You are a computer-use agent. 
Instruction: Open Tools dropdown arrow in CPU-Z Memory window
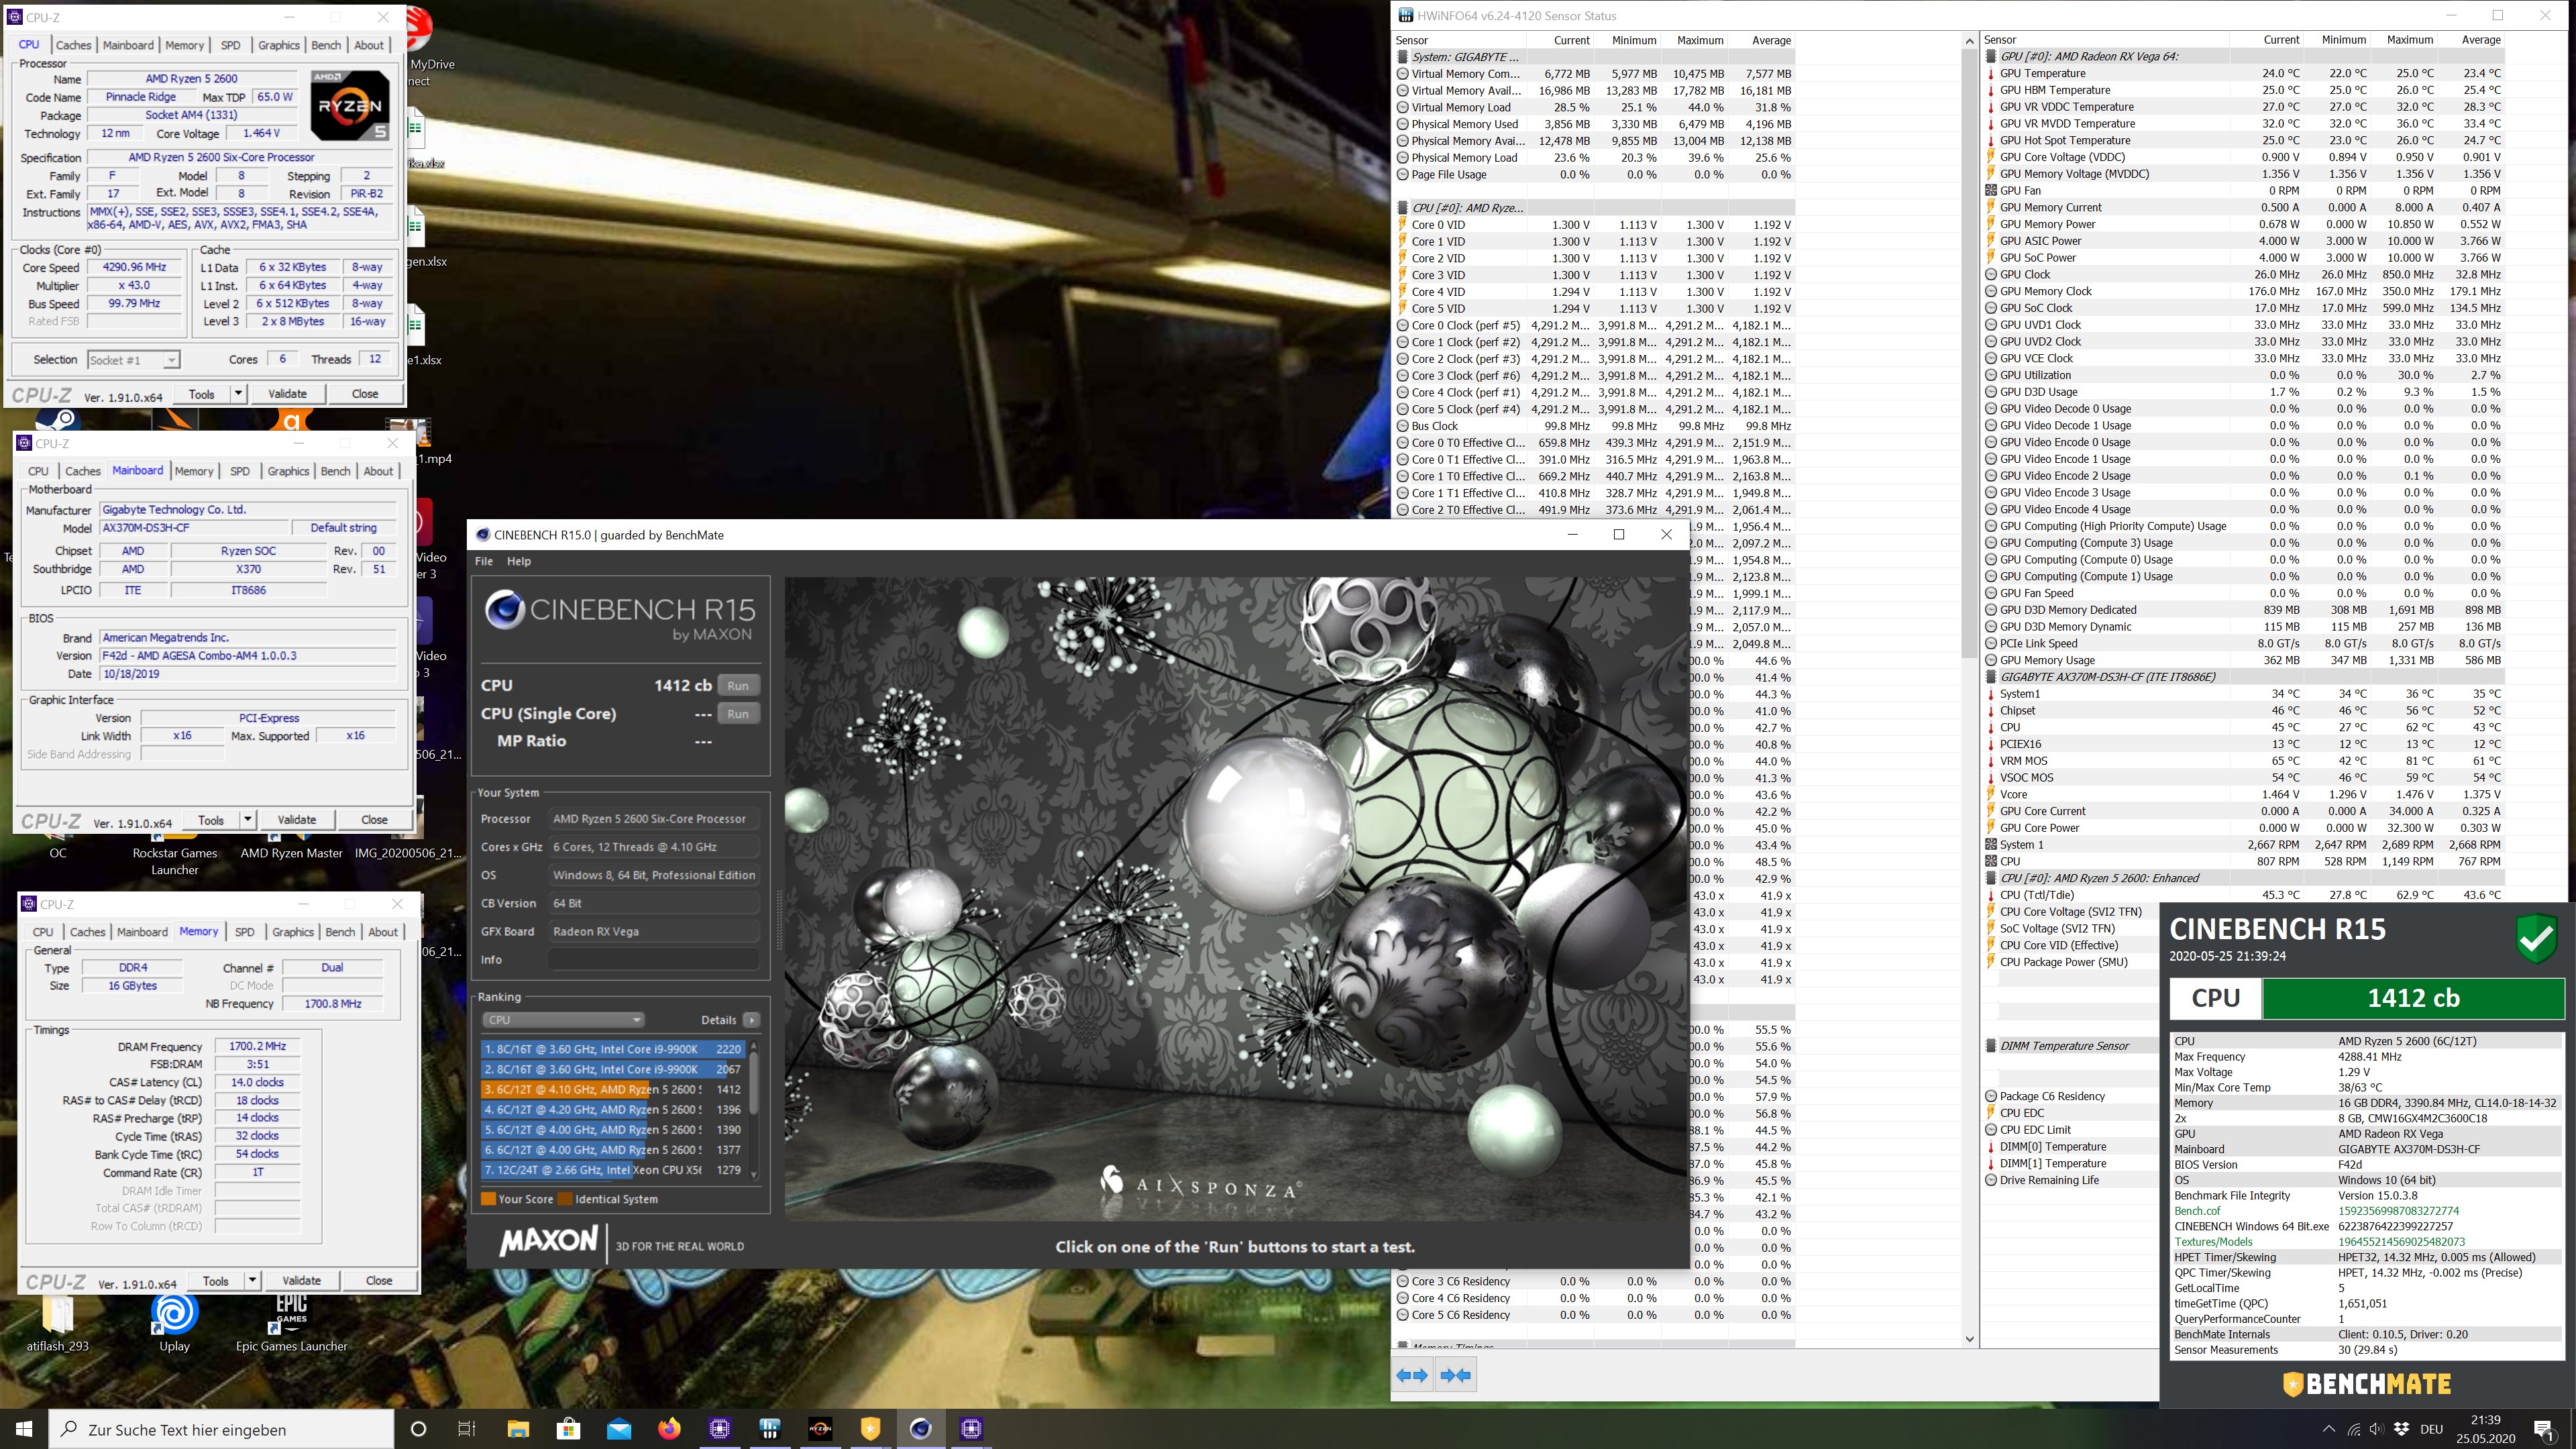pyautogui.click(x=252, y=1280)
